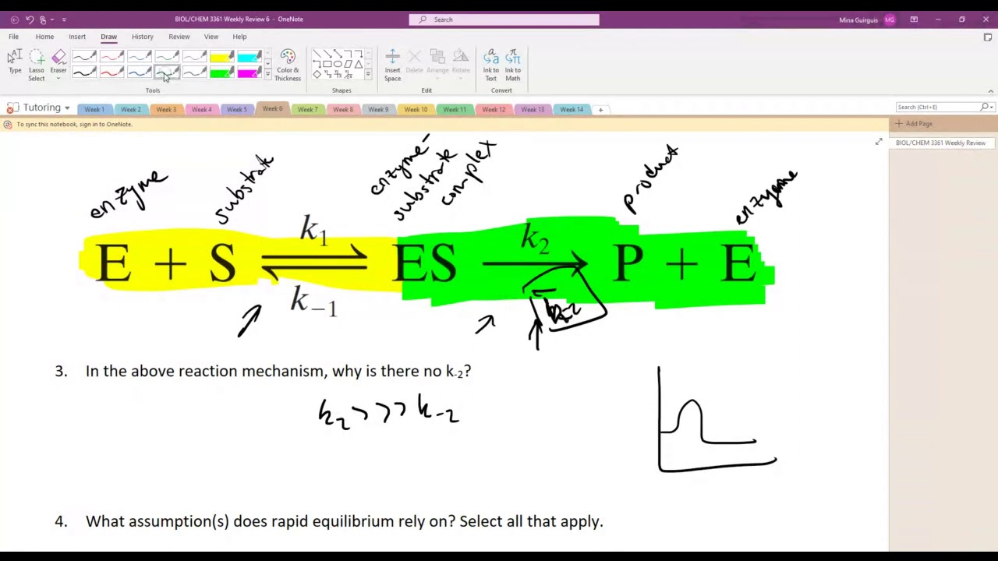Image resolution: width=998 pixels, height=561 pixels.
Task: Undo the last action
Action: 30,19
